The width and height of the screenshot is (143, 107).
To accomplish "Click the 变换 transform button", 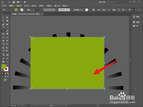I will click(114, 10).
